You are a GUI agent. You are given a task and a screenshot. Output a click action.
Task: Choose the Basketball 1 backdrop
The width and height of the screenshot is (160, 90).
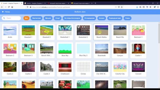pyautogui.click(x=65, y=32)
